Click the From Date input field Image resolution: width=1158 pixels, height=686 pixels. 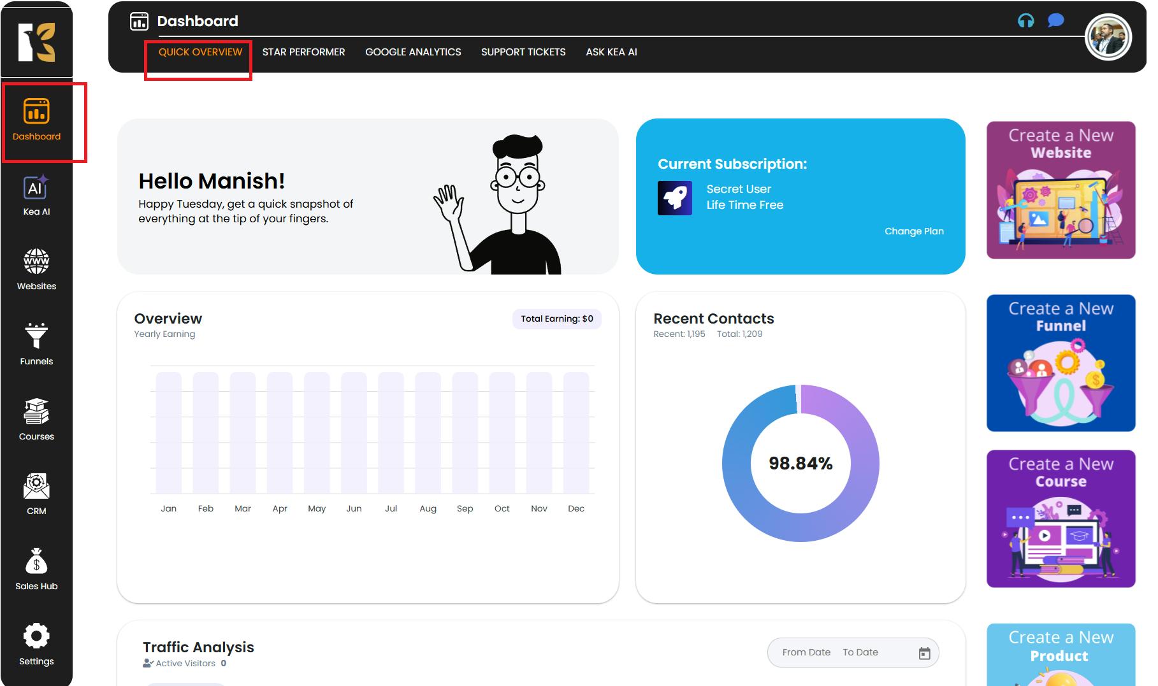[806, 652]
